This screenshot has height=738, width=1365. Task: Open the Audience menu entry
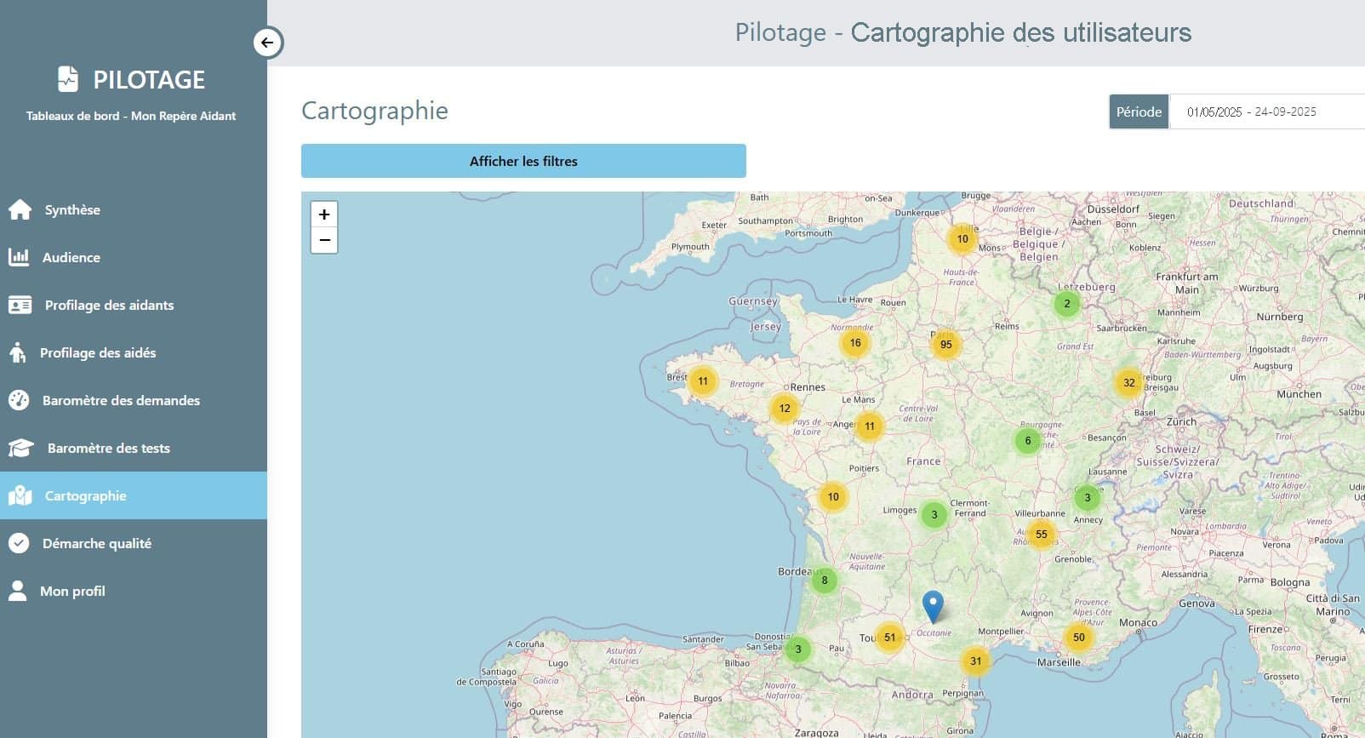click(71, 257)
